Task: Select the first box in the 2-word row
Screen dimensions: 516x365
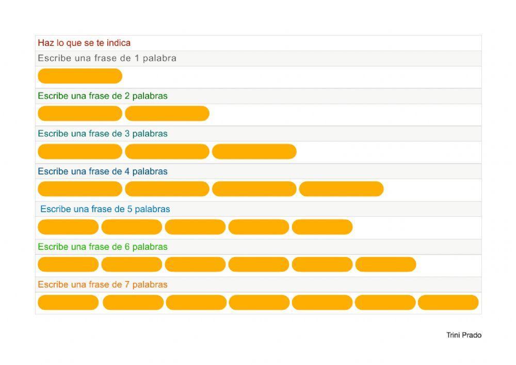Action: pos(80,114)
